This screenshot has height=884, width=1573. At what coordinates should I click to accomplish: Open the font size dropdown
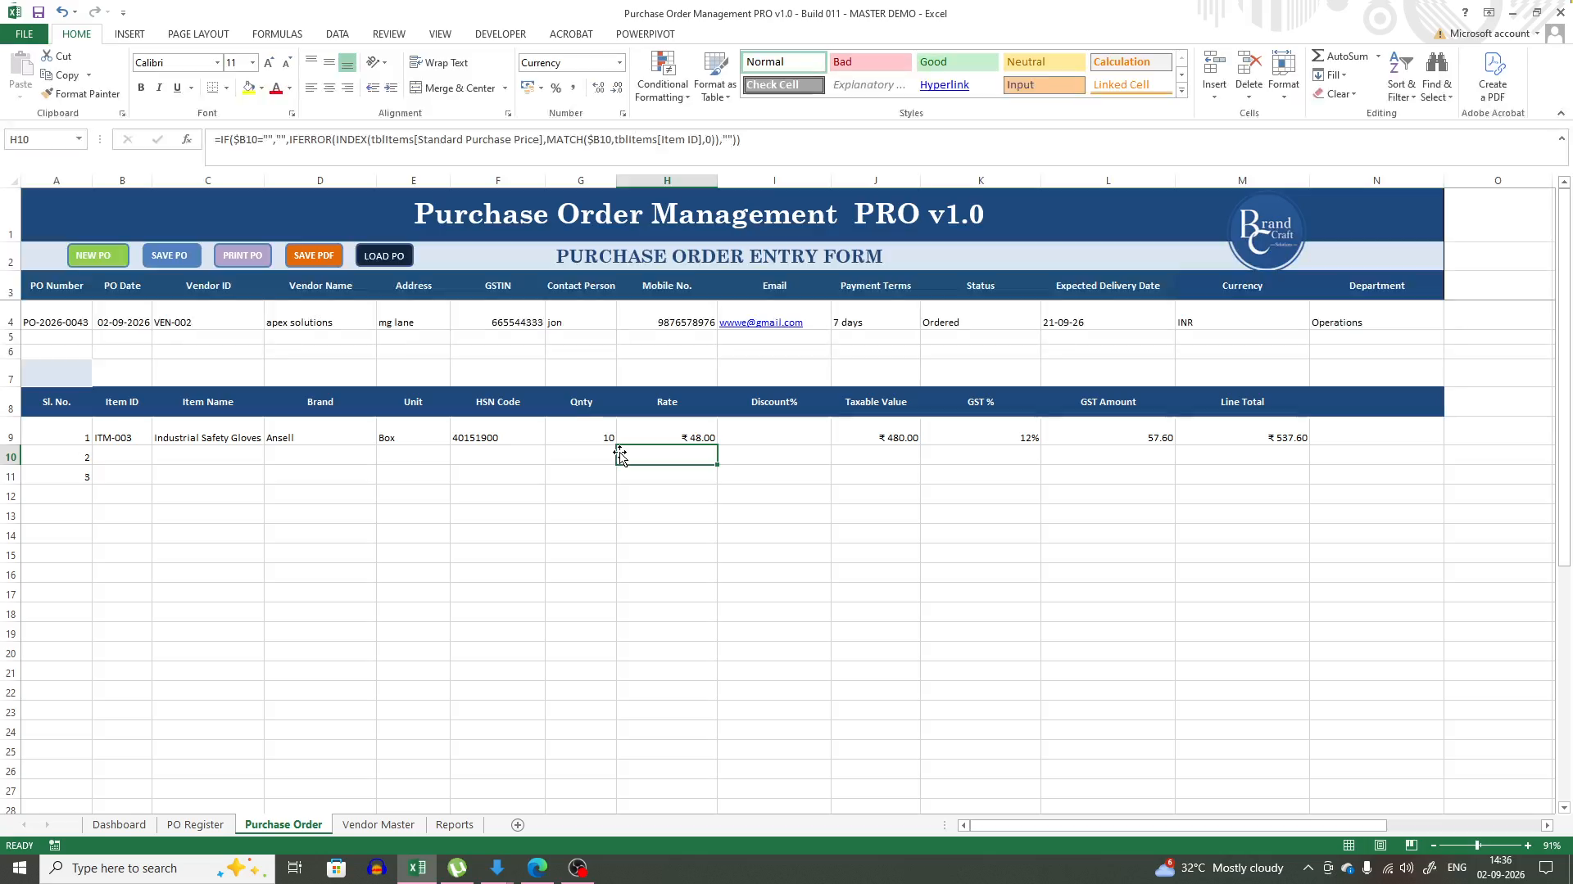[252, 63]
